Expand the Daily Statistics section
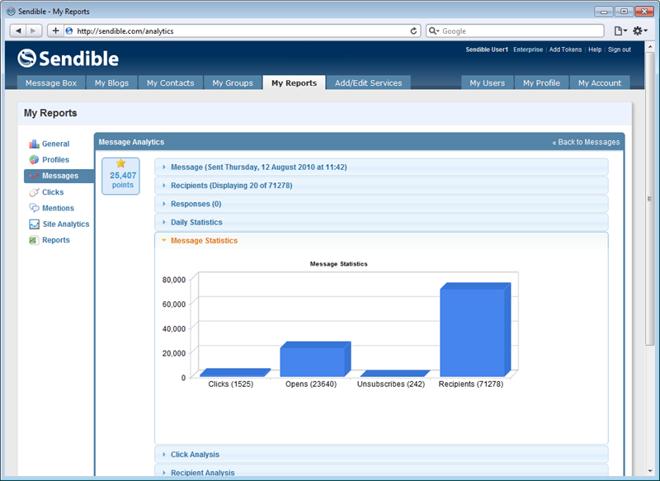The height and width of the screenshot is (481, 660). (x=381, y=222)
